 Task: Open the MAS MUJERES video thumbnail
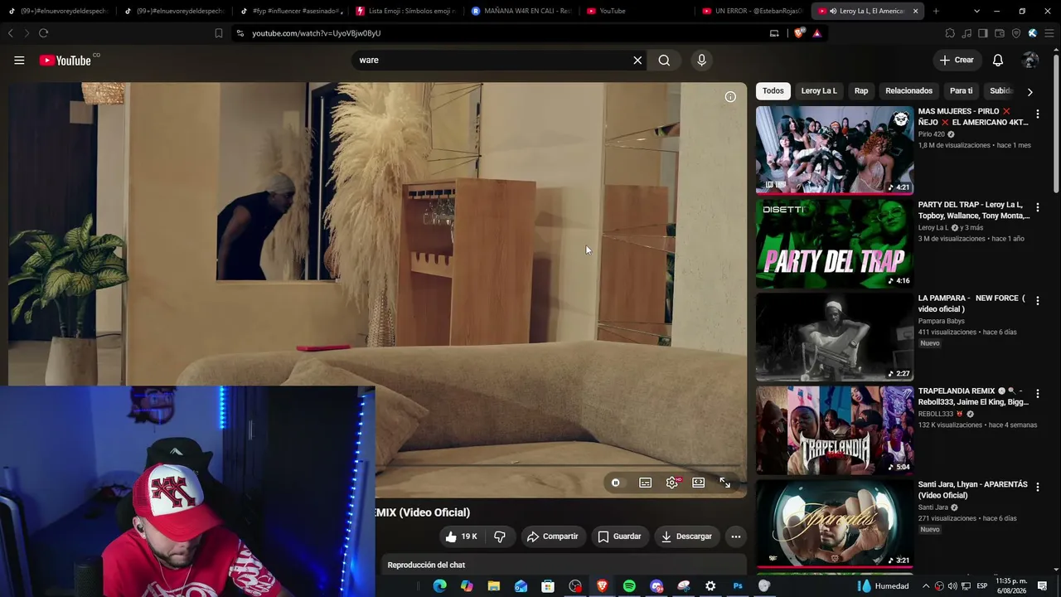(835, 150)
